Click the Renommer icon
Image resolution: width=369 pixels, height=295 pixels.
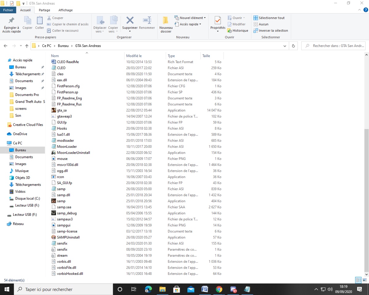147,21
